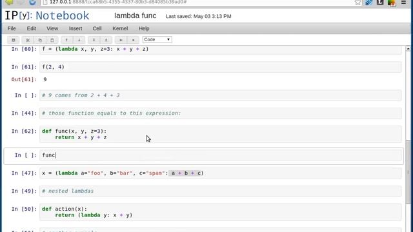This screenshot has width=413, height=232.
Task: Click the Paste cell toolbar icon
Action: click(x=52, y=40)
